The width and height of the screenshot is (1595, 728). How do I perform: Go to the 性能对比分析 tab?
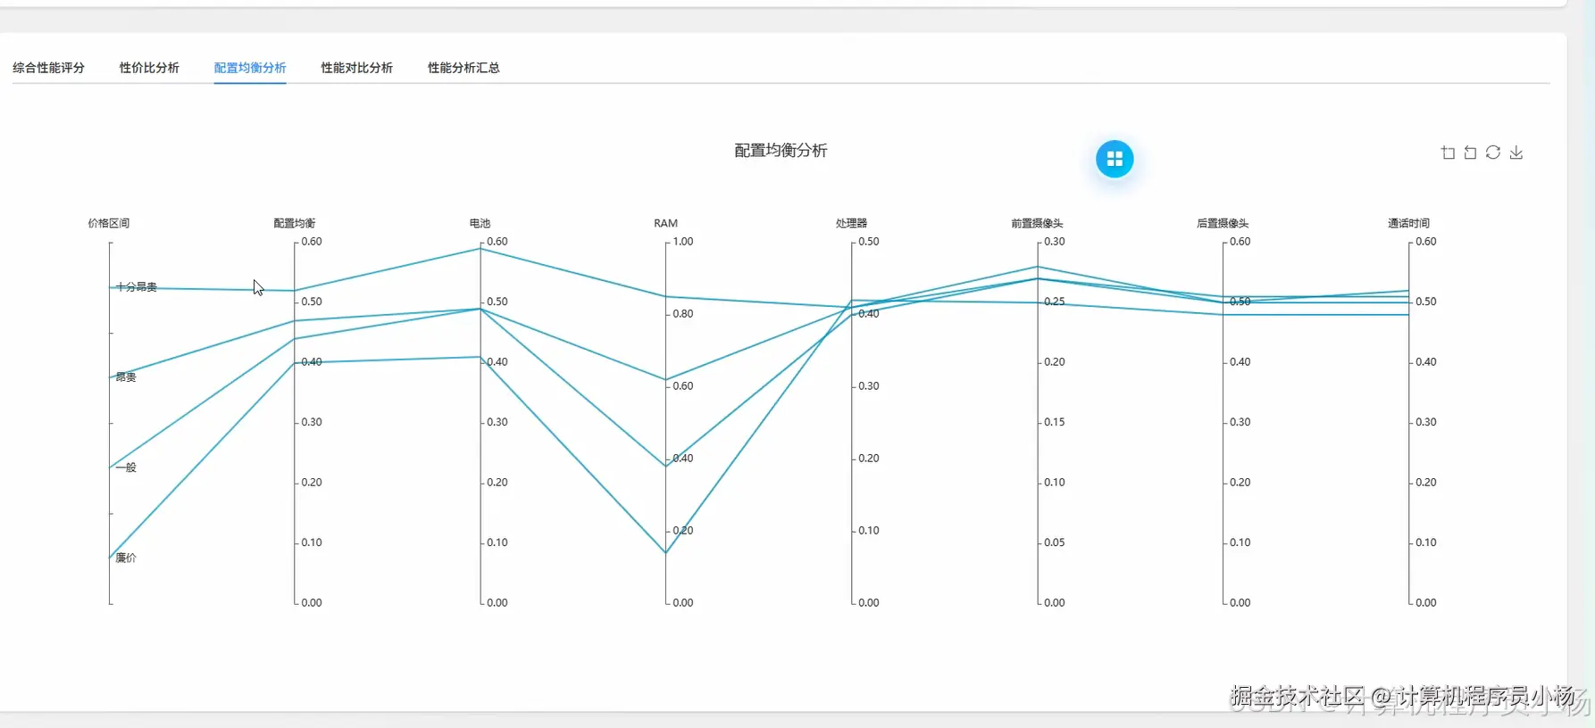(x=356, y=68)
